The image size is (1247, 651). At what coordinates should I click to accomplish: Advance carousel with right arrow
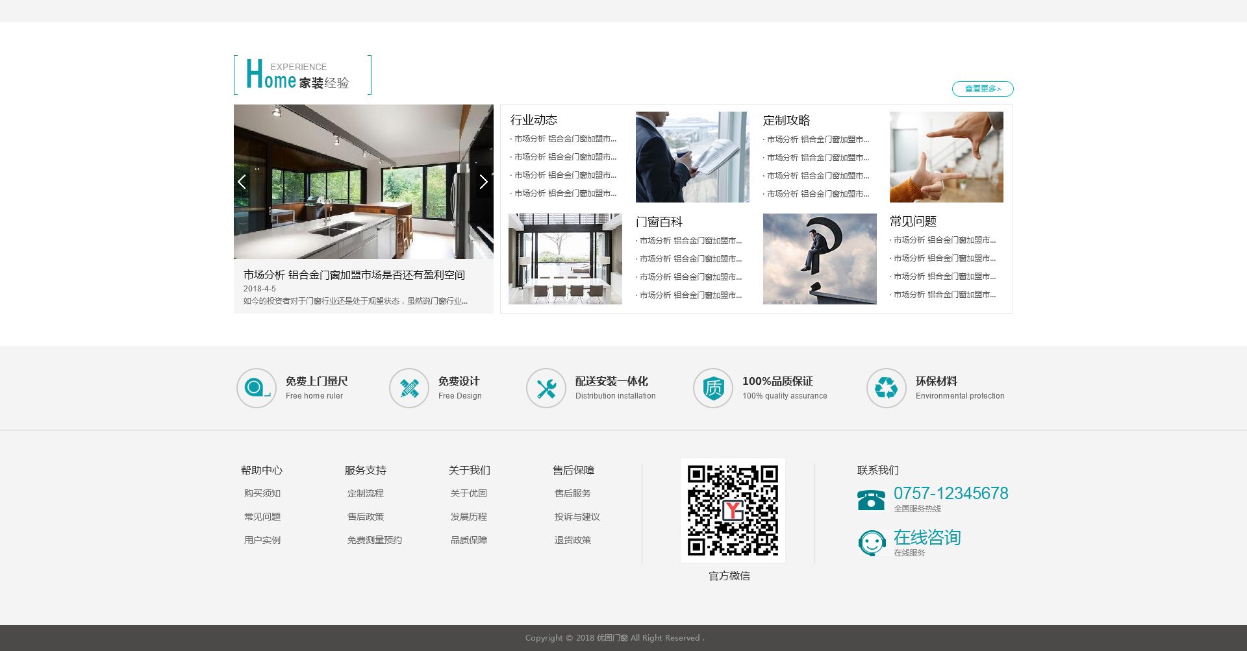tap(483, 182)
